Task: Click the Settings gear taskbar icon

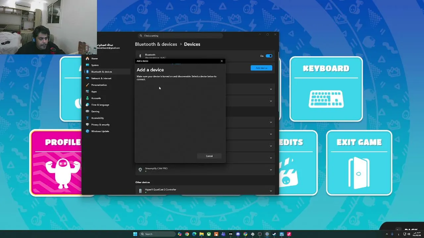Action: 267,234
